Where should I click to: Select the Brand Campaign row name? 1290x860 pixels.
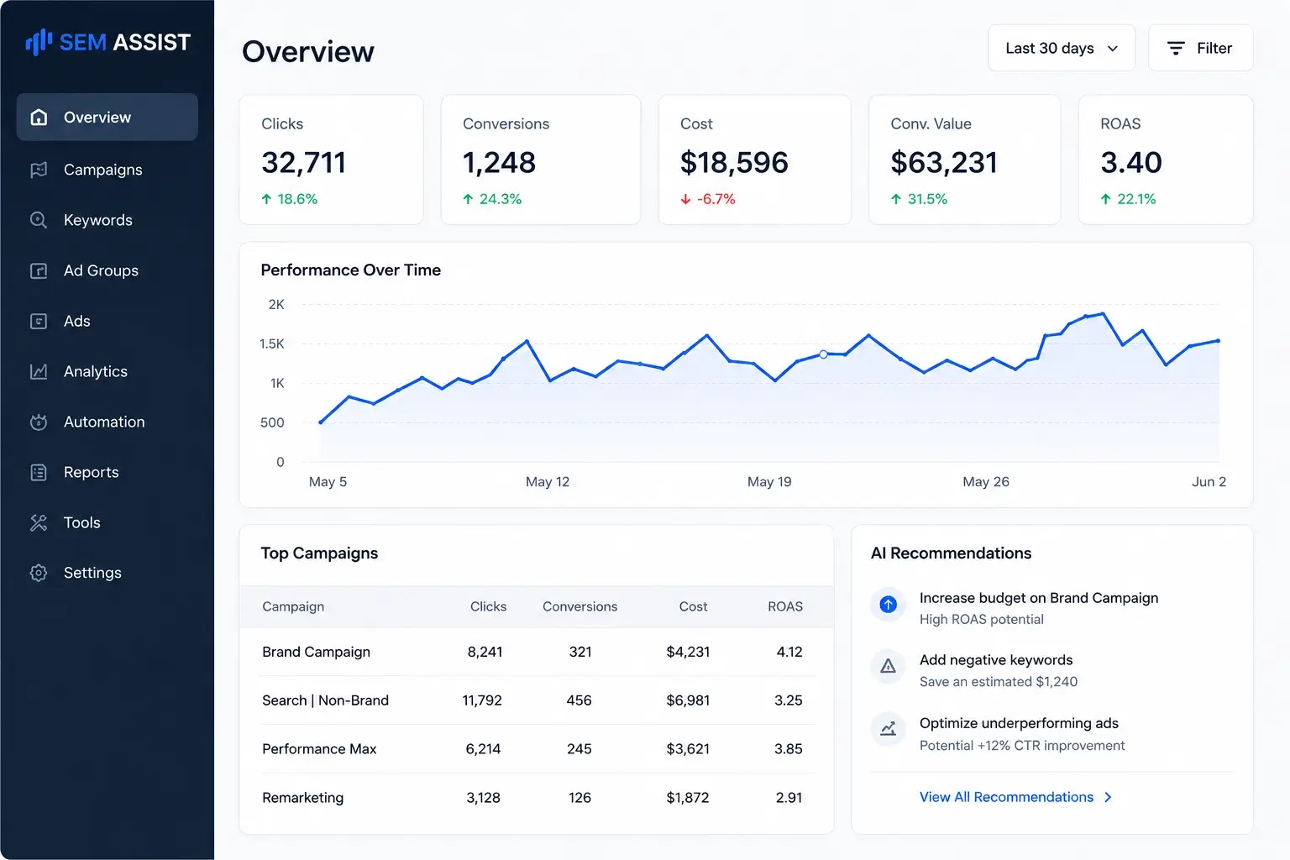[316, 652]
